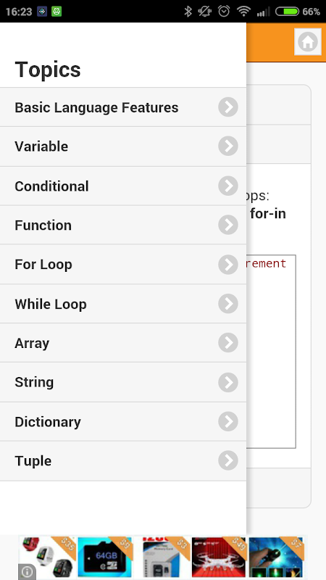Tap the smartwatch ad thumbnail

tap(47, 557)
